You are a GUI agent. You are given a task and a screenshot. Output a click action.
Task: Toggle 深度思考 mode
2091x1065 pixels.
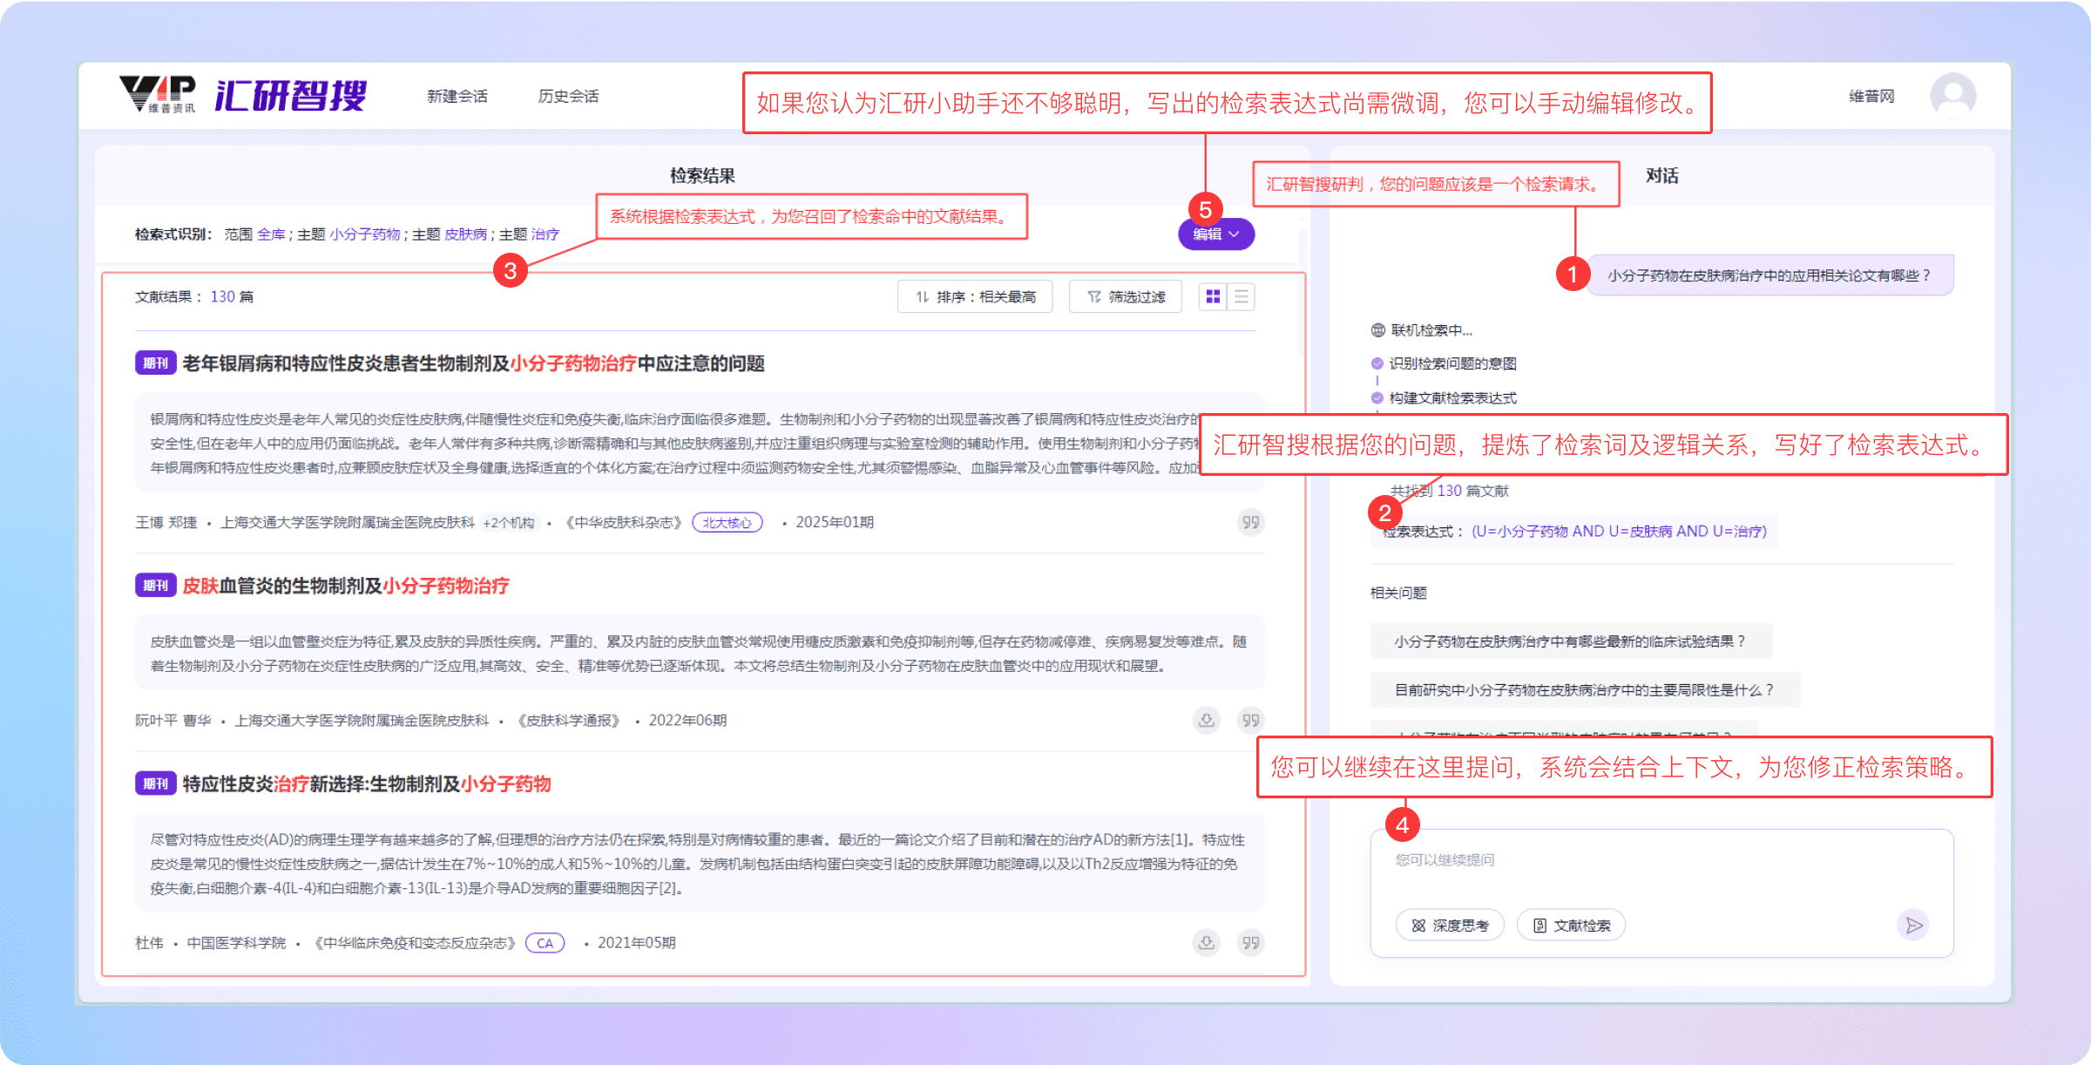1450,925
